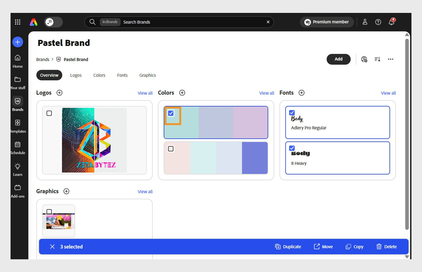
Task: Click View all next to Fonts
Action: click(x=388, y=93)
